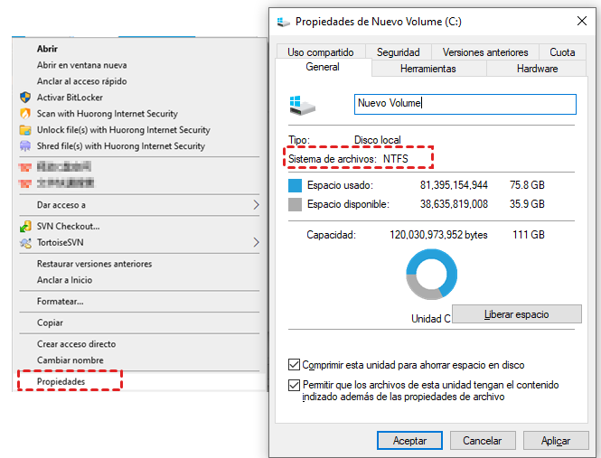This screenshot has height=458, width=601.
Task: Click the Unlock file(s) Huorong icon
Action: click(25, 130)
